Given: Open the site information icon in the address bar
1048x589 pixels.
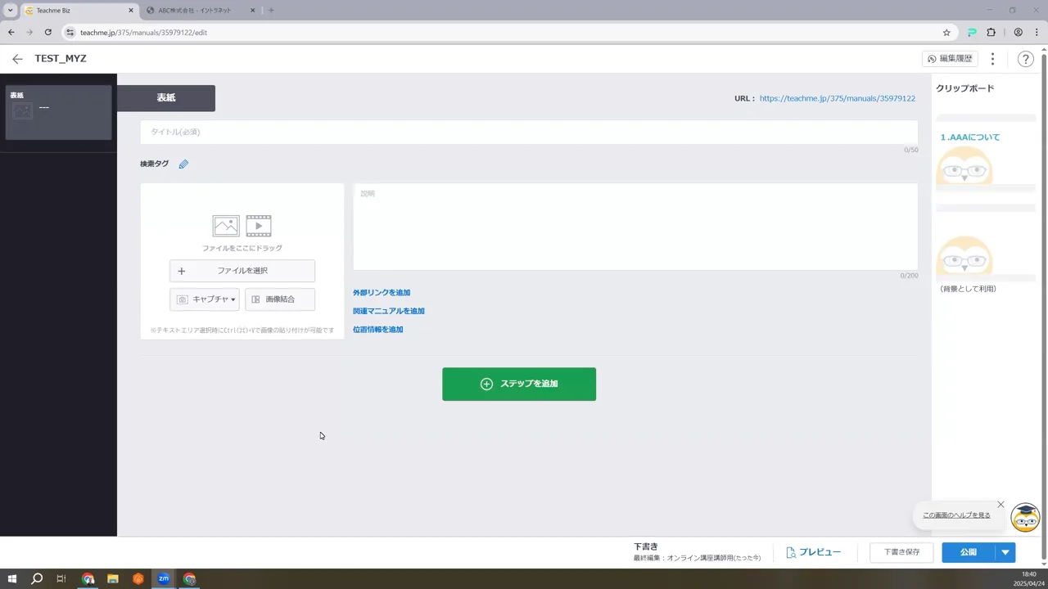Looking at the screenshot, I should (x=70, y=33).
